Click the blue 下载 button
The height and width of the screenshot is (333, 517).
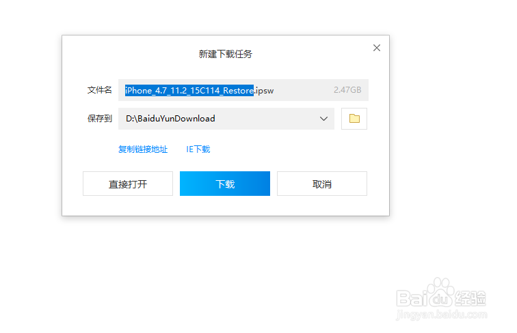coord(225,184)
